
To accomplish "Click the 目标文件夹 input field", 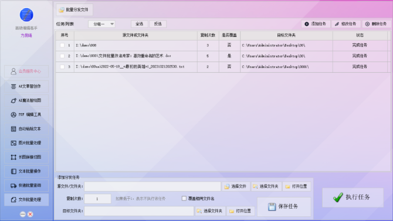I will (139, 211).
